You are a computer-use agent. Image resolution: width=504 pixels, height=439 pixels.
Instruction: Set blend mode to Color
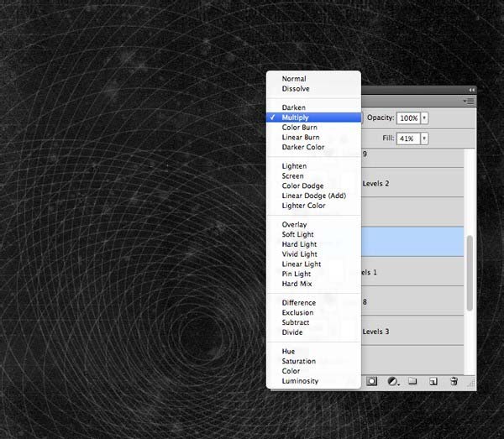click(x=313, y=371)
